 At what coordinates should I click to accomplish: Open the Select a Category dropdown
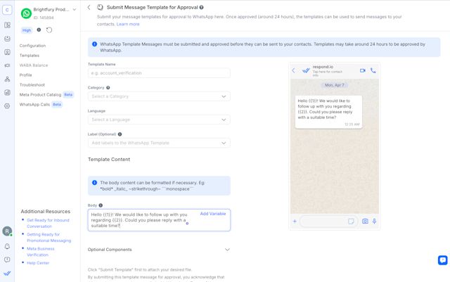159,96
